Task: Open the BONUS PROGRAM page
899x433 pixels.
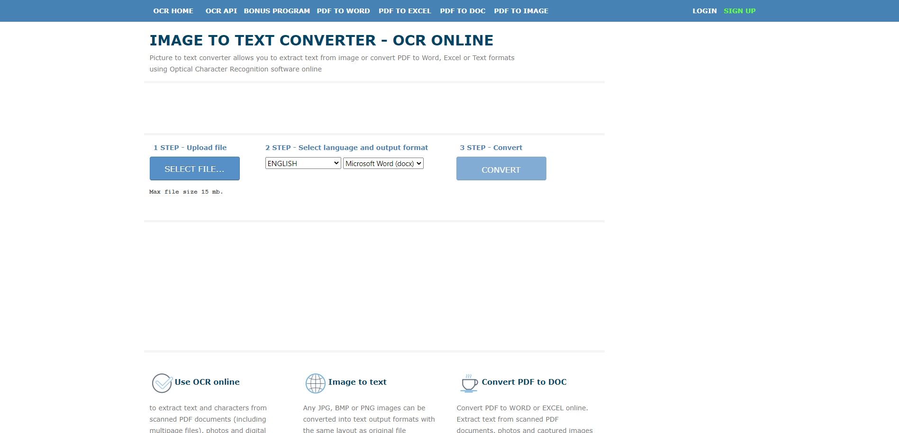Action: pyautogui.click(x=277, y=11)
